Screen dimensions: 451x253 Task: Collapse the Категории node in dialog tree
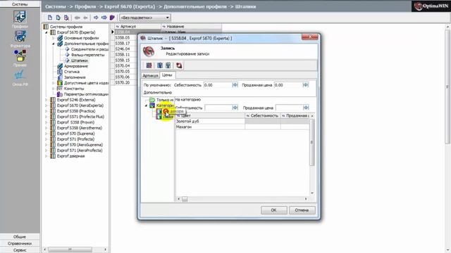tap(146, 105)
